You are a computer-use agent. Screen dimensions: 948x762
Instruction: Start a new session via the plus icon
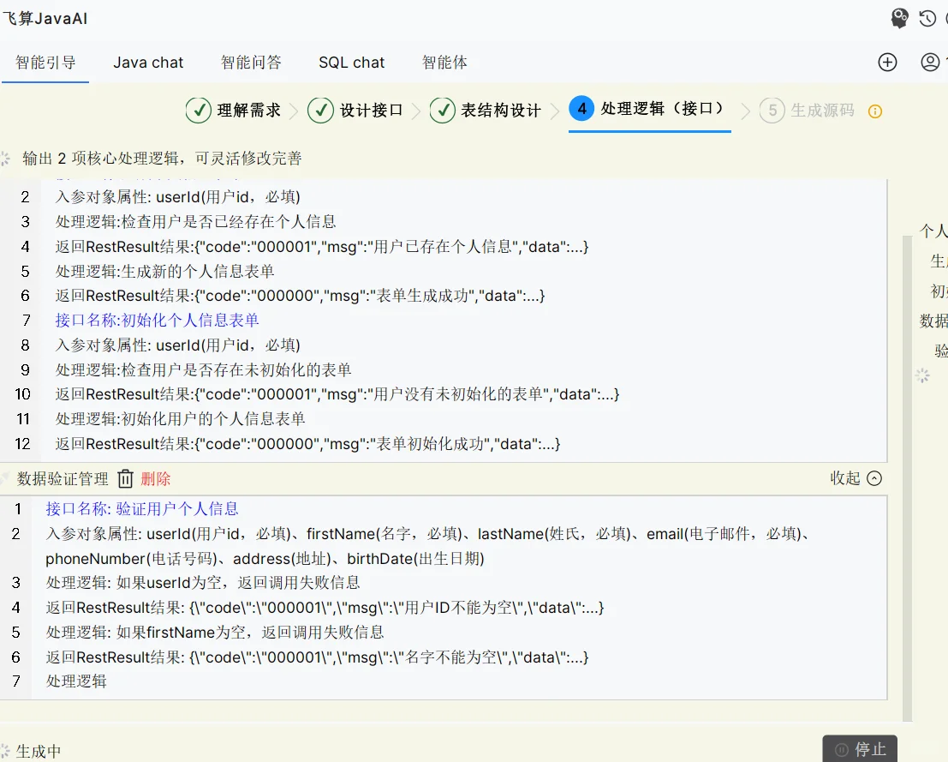tap(887, 62)
